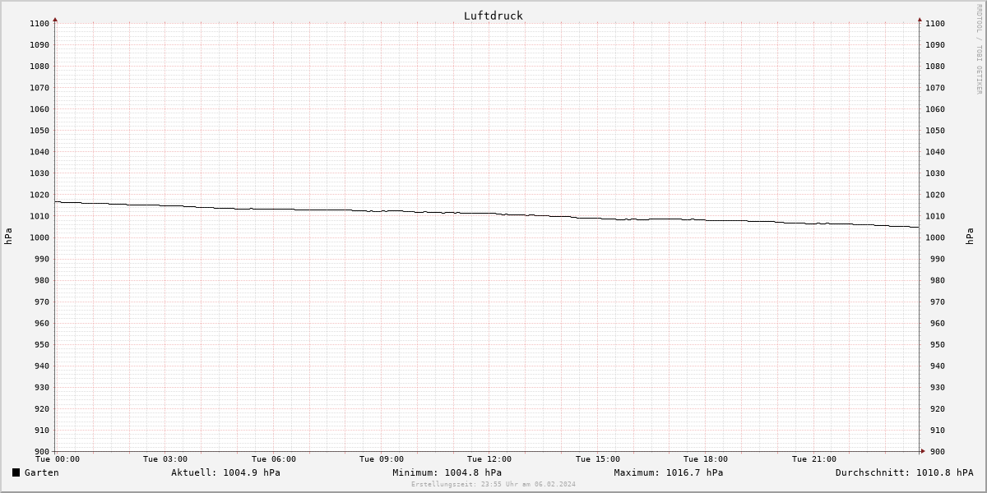987x493 pixels.
Task: Click the black Garten legend color box
Action: 16,472
